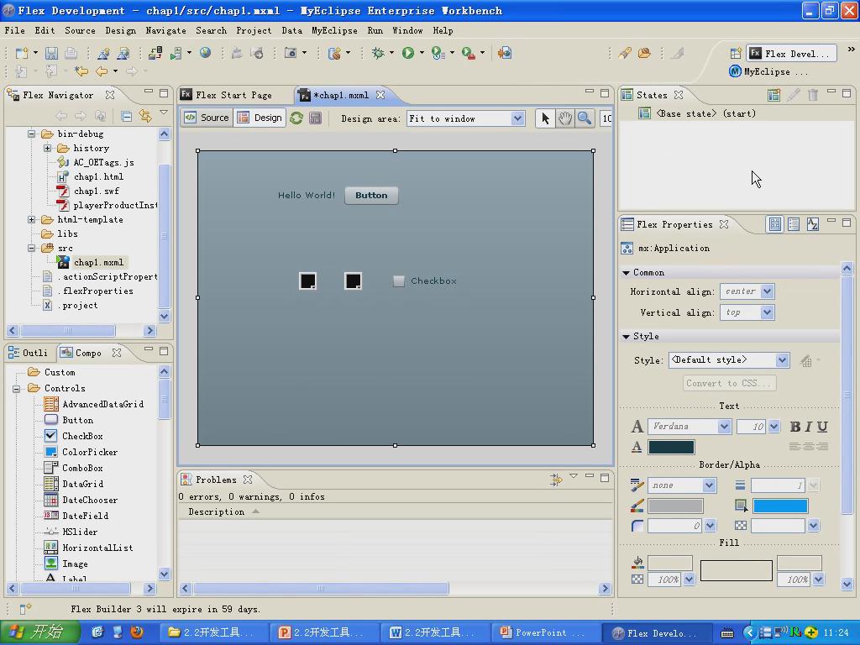Image resolution: width=860 pixels, height=645 pixels.
Task: Click the Windows Start button
Action: click(39, 632)
